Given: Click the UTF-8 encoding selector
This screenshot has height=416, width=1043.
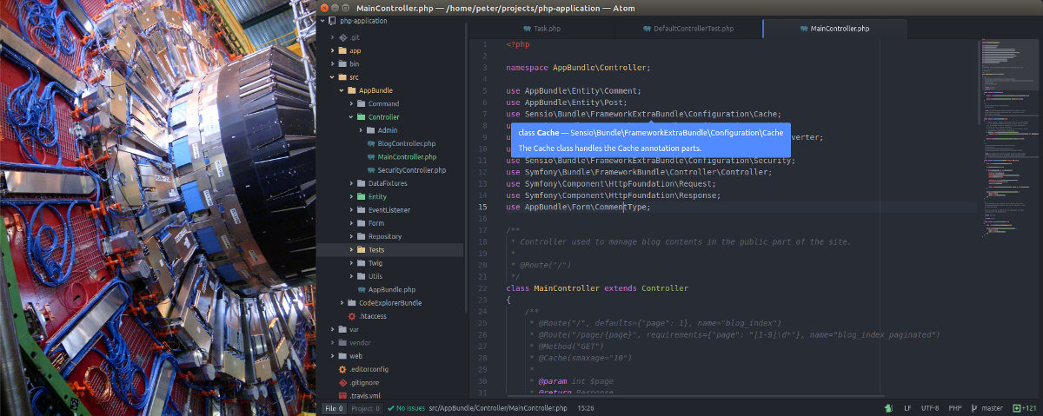Looking at the screenshot, I should pos(930,407).
